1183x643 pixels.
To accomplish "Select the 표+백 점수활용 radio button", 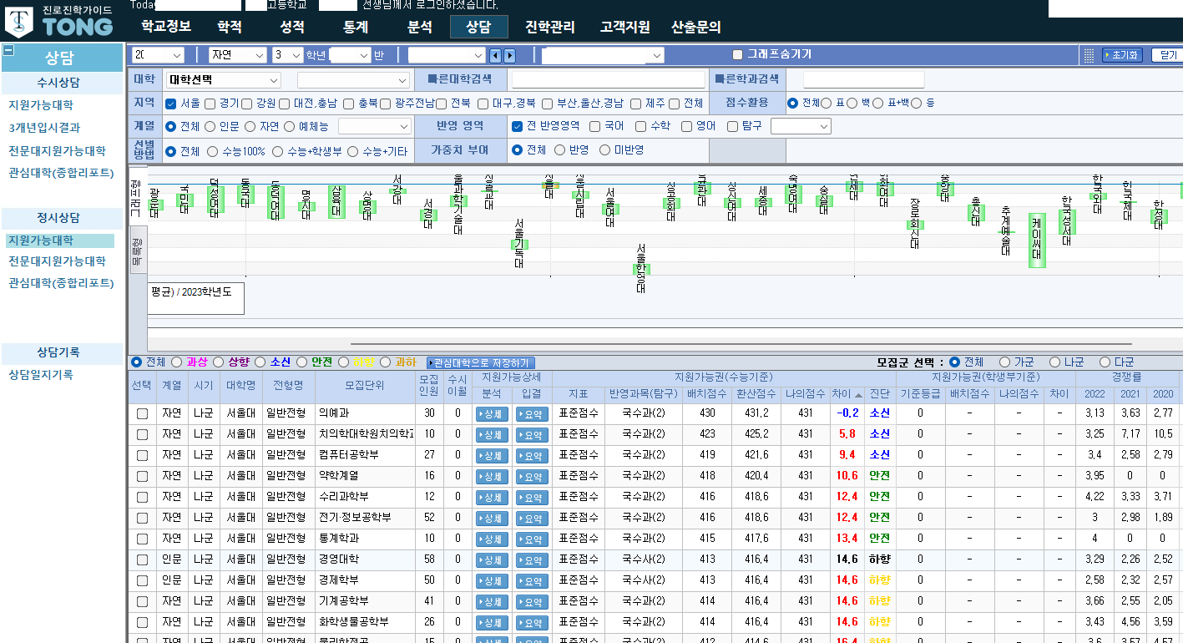I will (x=877, y=104).
